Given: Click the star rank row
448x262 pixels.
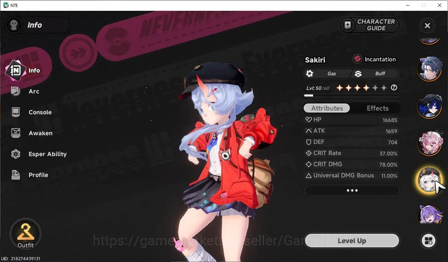Looking at the screenshot, I should 361,88.
